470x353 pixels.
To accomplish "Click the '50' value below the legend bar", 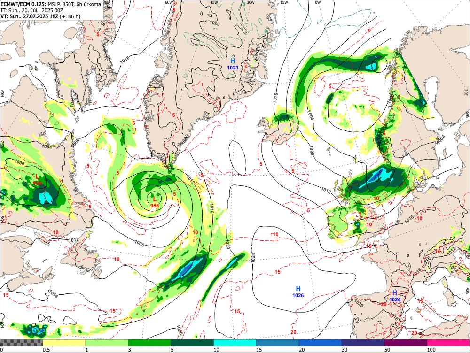I will 387,350.
